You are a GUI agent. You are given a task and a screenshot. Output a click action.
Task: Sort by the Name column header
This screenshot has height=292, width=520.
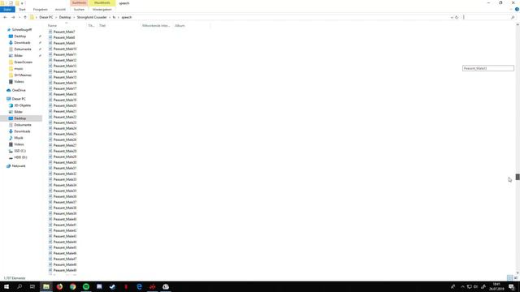click(x=52, y=25)
